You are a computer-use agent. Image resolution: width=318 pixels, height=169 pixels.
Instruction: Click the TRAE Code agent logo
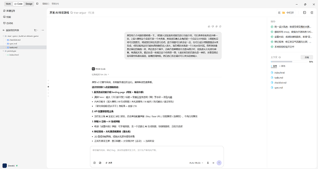[x=93, y=69]
